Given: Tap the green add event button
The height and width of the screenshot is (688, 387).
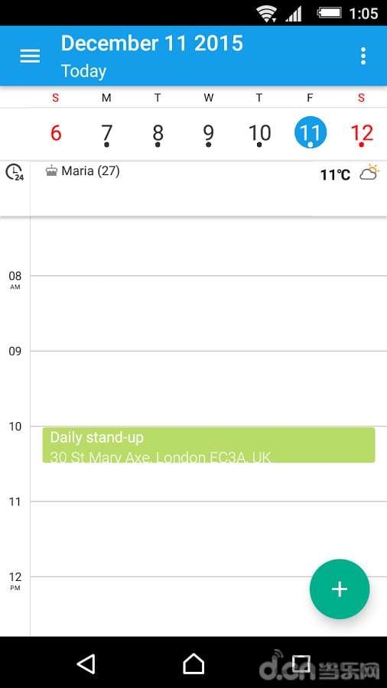Looking at the screenshot, I should 340,589.
